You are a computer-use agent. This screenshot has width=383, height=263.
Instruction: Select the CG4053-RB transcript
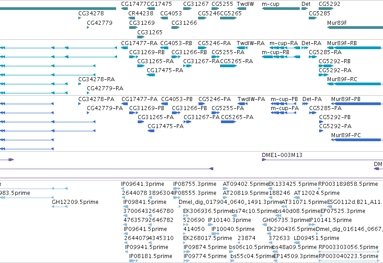pyautogui.click(x=164, y=48)
